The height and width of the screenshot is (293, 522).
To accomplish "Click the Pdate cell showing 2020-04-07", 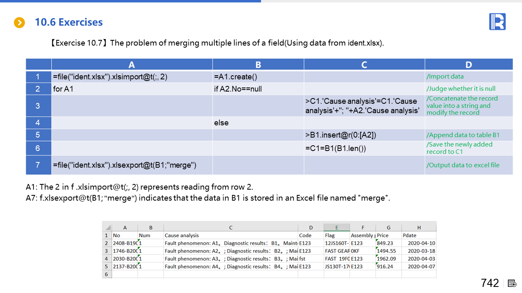I will click(x=419, y=267).
